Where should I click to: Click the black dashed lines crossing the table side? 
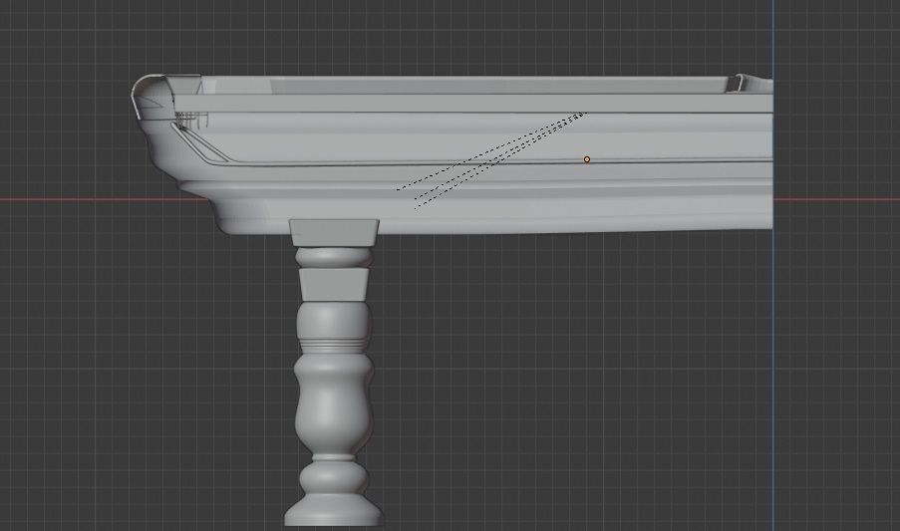pyautogui.click(x=492, y=160)
